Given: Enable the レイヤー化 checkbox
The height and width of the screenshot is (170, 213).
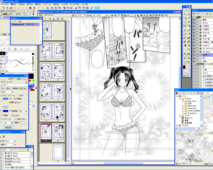Looking at the screenshot, I should pyautogui.click(x=1, y=119).
